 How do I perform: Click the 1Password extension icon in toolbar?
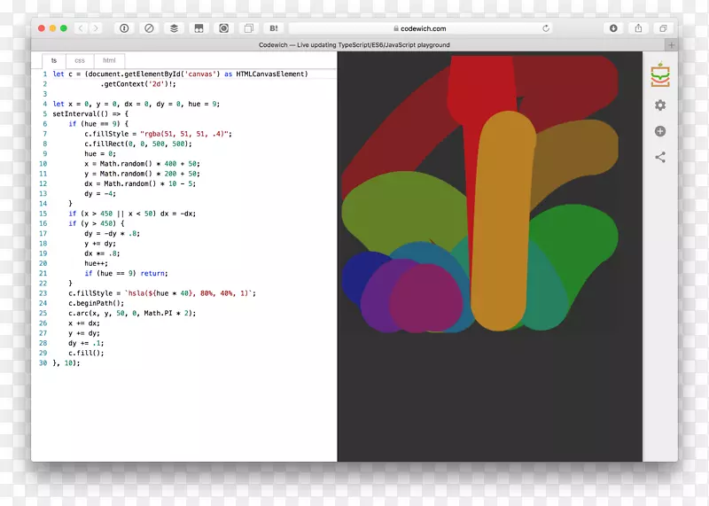tap(124, 28)
